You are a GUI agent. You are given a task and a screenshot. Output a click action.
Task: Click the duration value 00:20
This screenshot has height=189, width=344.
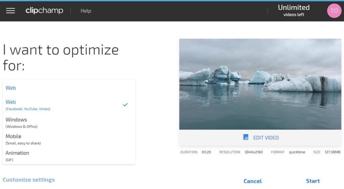click(206, 152)
